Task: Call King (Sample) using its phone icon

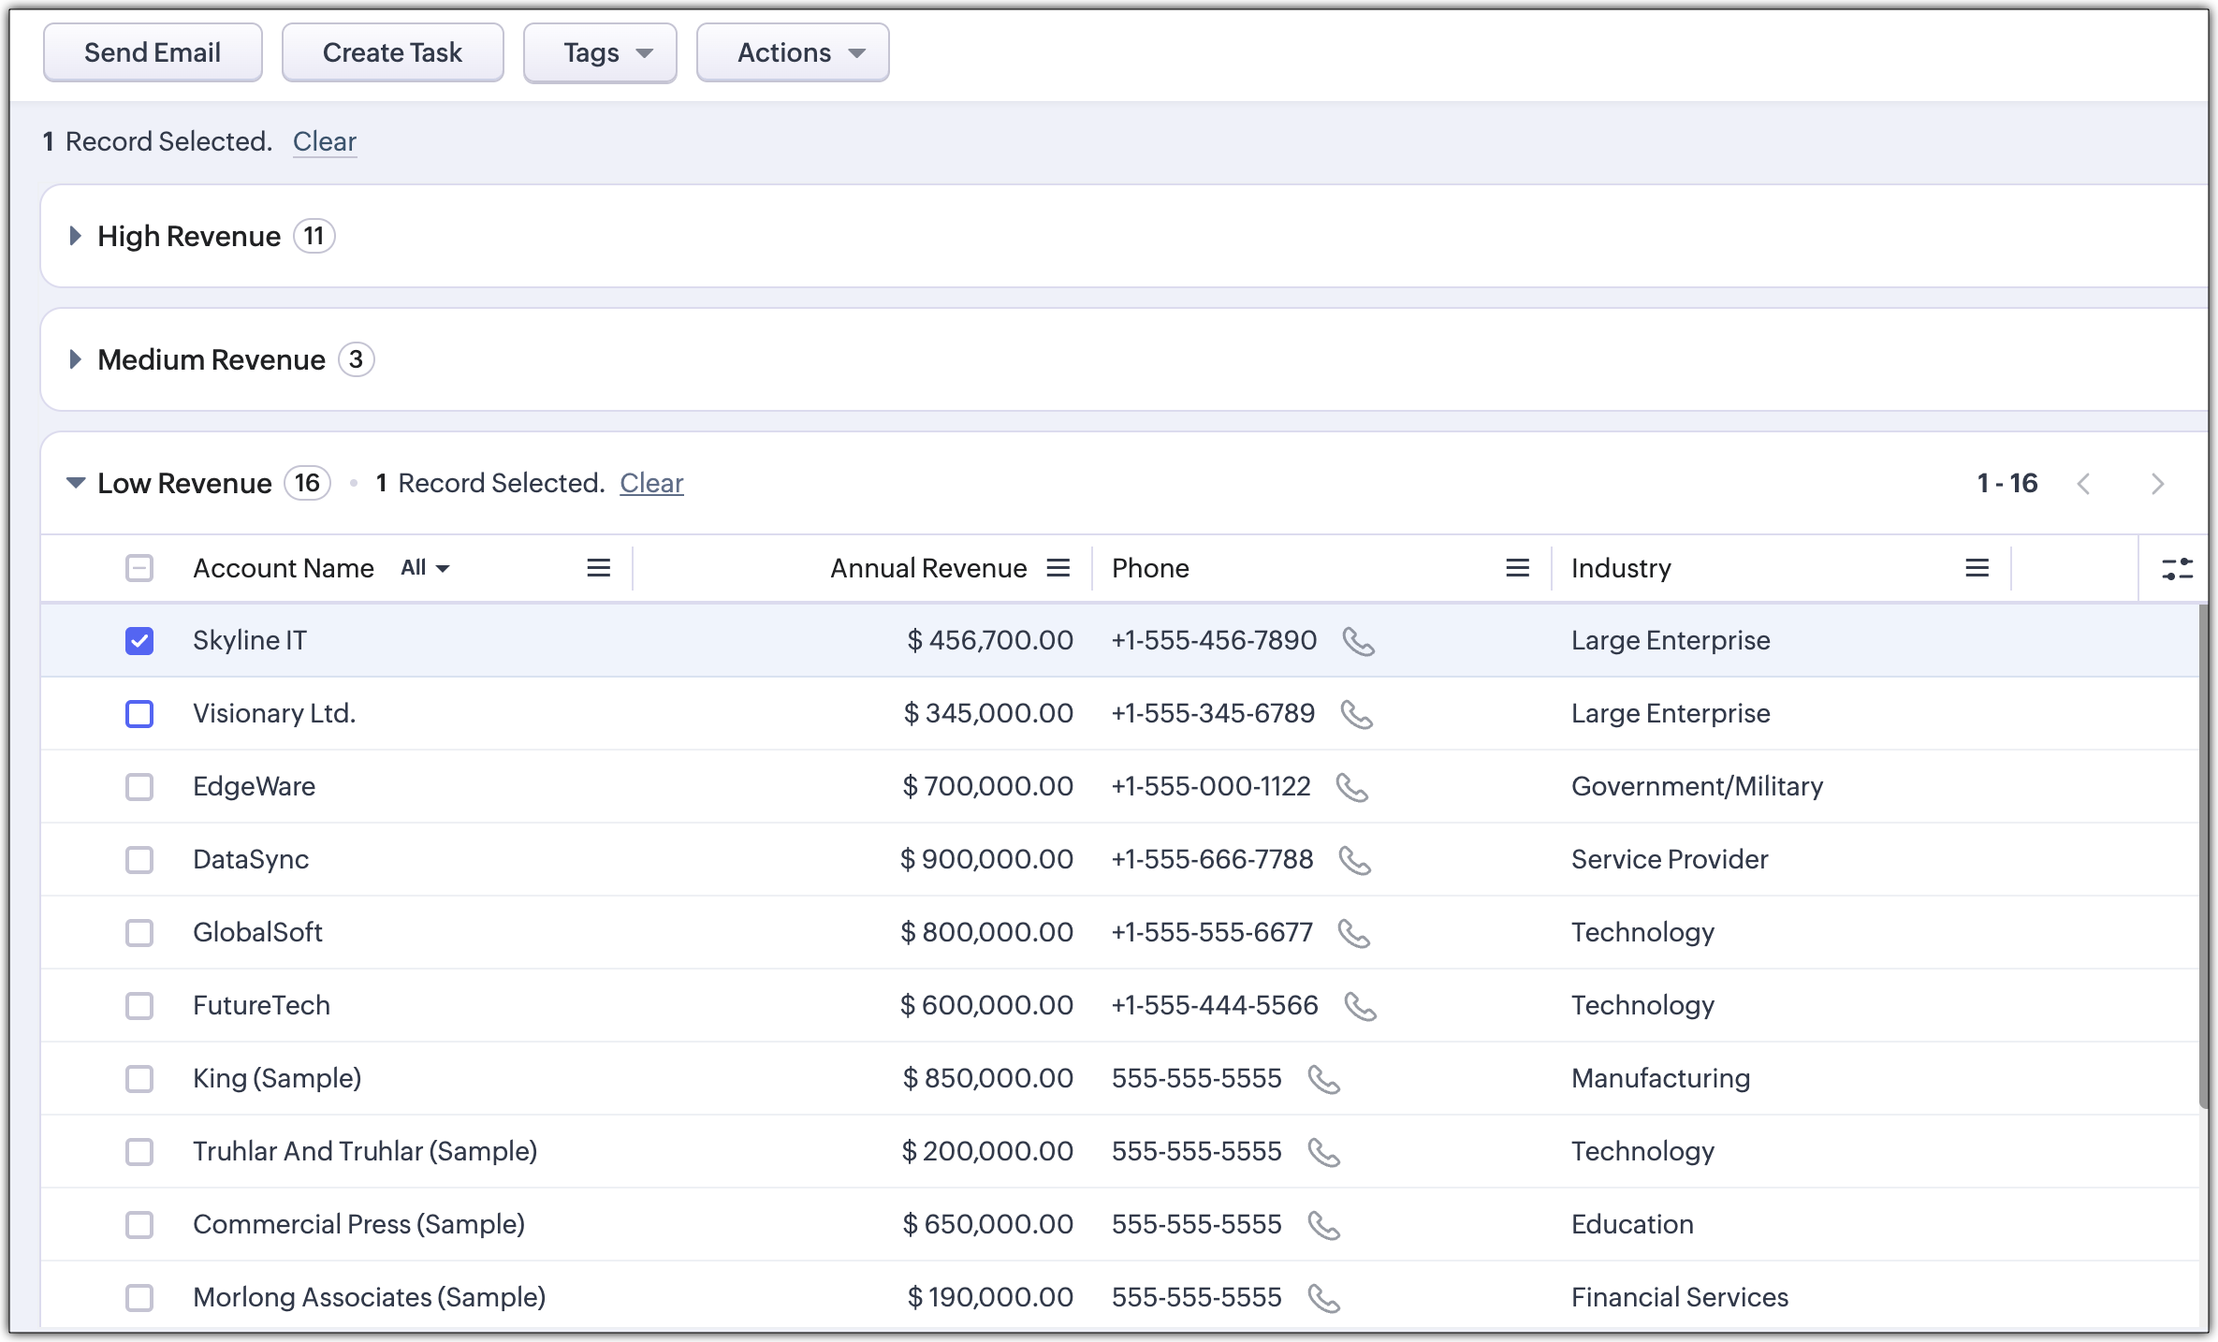Action: [1323, 1079]
